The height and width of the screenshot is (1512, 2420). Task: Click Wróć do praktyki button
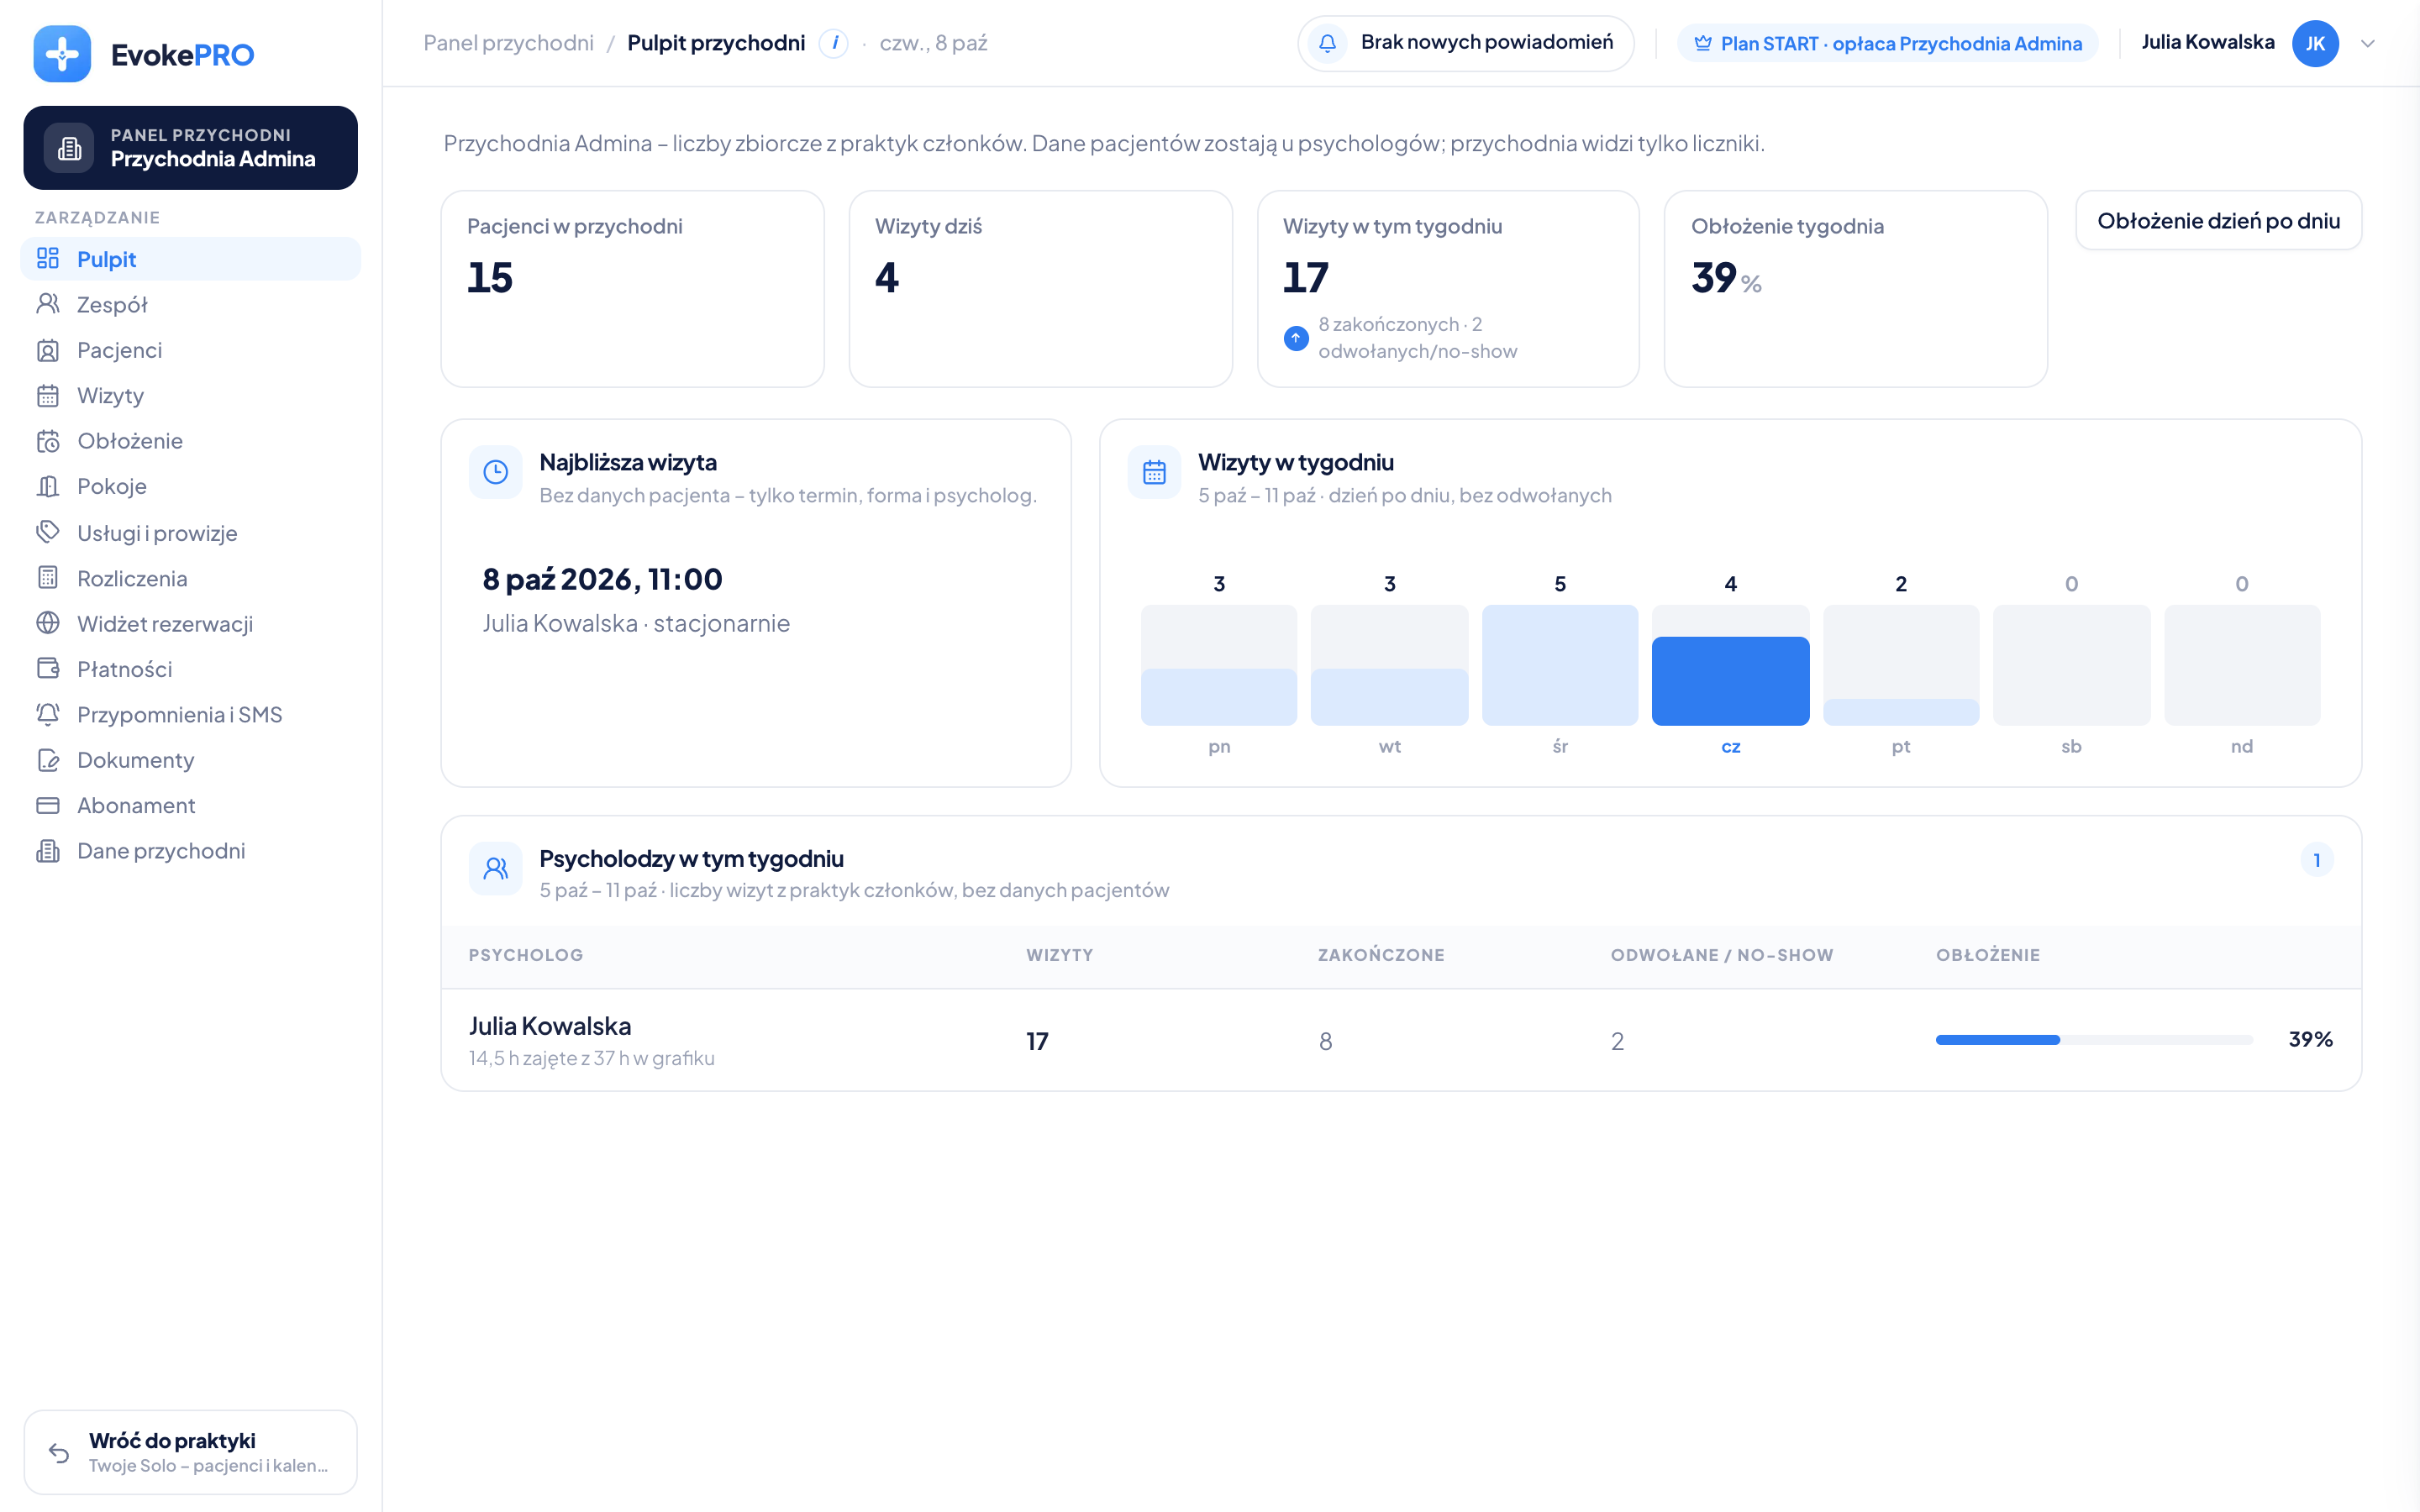191,1452
